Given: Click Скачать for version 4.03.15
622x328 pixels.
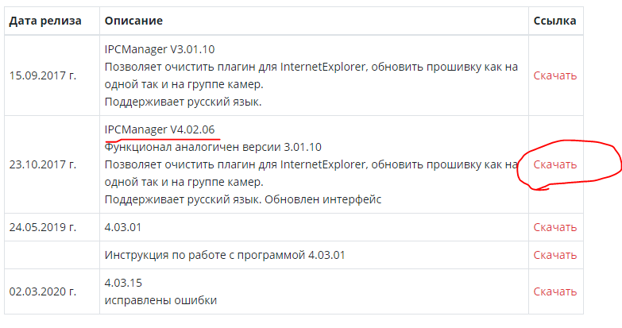Looking at the screenshot, I should click(554, 291).
